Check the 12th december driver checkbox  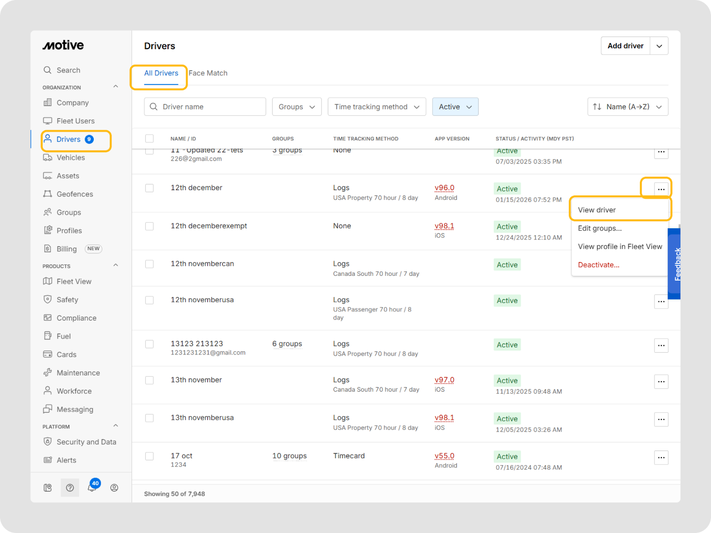(149, 188)
